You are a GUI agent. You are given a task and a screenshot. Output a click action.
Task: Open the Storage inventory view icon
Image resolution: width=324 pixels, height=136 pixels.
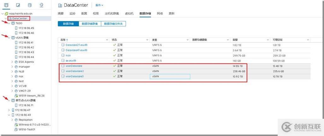click(30, 5)
